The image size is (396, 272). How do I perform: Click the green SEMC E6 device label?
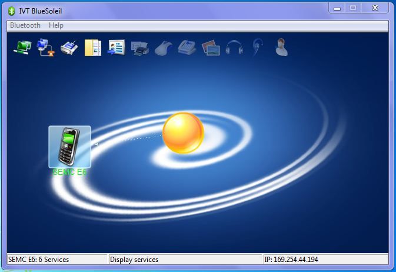[69, 172]
